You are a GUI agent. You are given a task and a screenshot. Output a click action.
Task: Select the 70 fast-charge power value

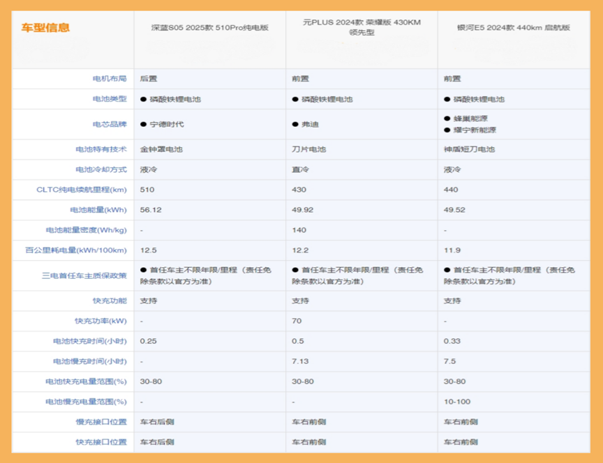(x=297, y=321)
